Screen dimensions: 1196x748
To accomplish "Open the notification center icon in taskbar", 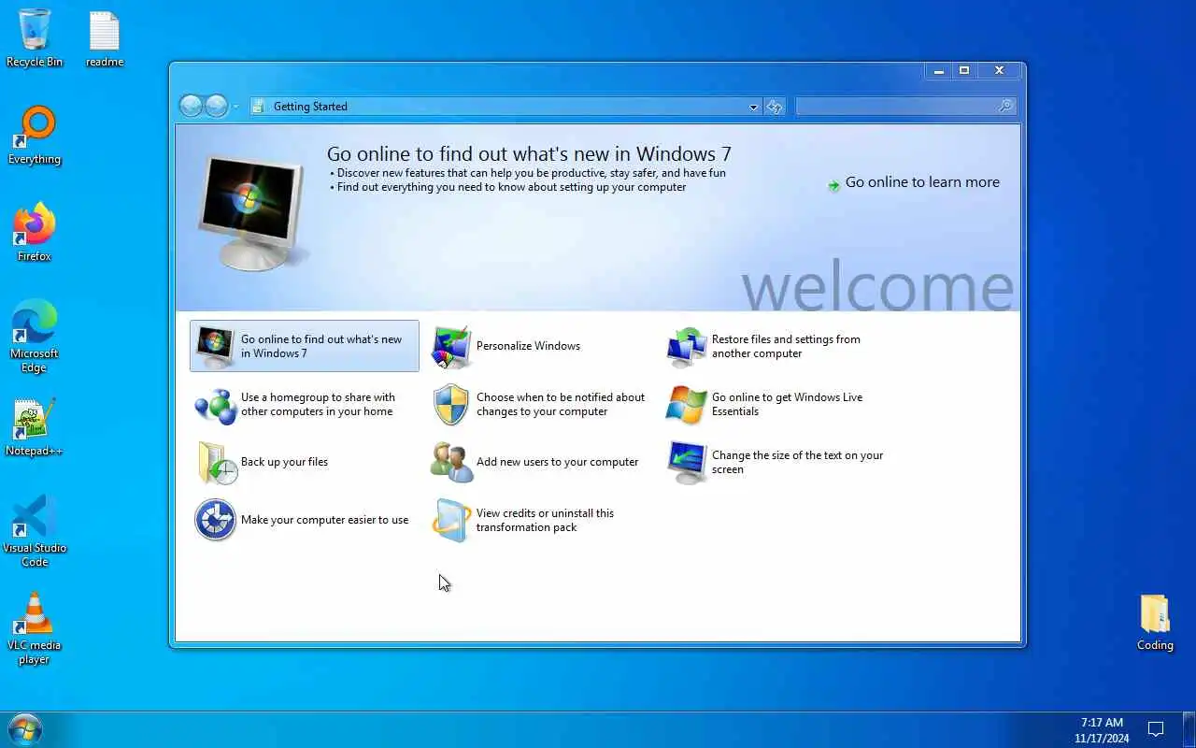I will (x=1156, y=730).
